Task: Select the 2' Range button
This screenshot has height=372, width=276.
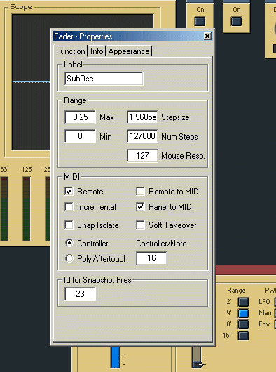Action: click(x=243, y=302)
